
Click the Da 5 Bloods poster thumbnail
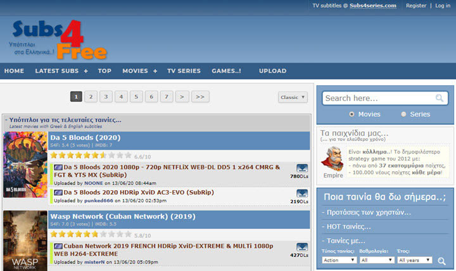pos(25,165)
